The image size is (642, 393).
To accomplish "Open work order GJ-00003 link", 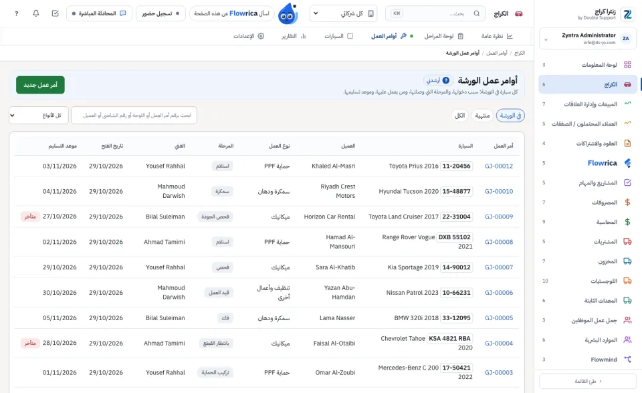I will 499,372.
